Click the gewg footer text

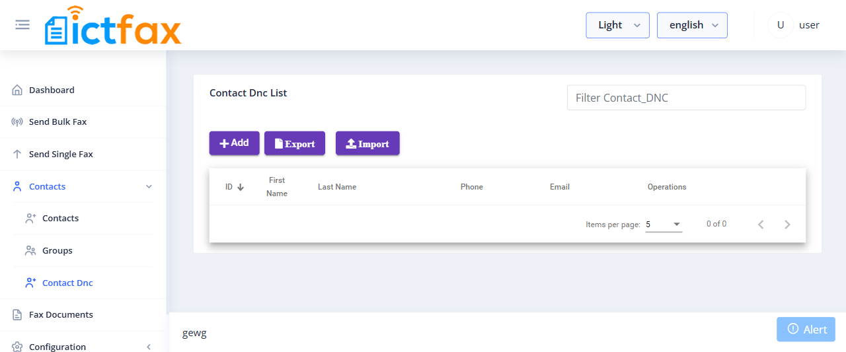pos(194,333)
